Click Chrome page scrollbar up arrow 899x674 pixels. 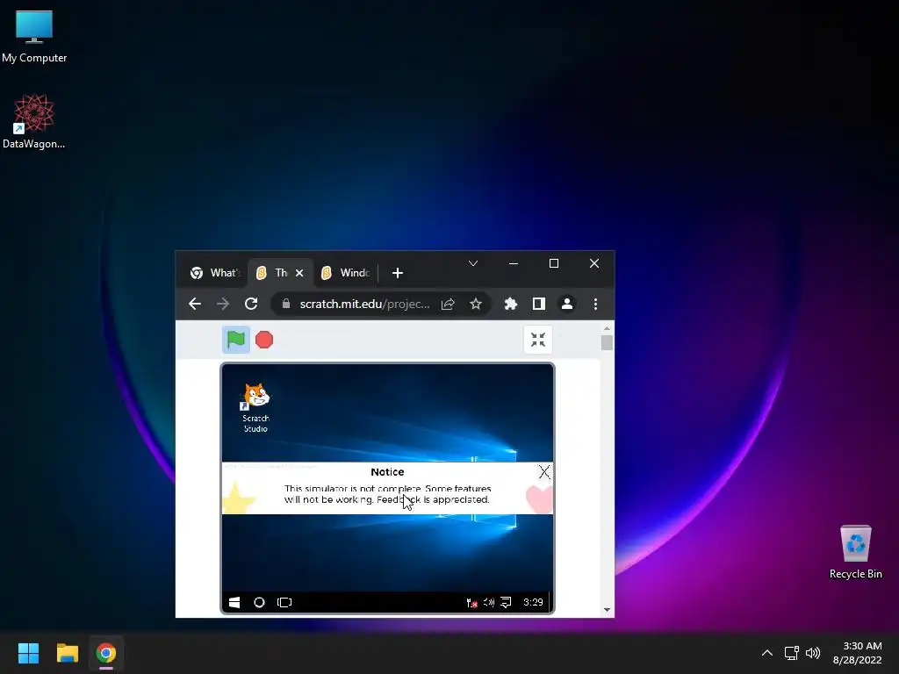point(607,328)
